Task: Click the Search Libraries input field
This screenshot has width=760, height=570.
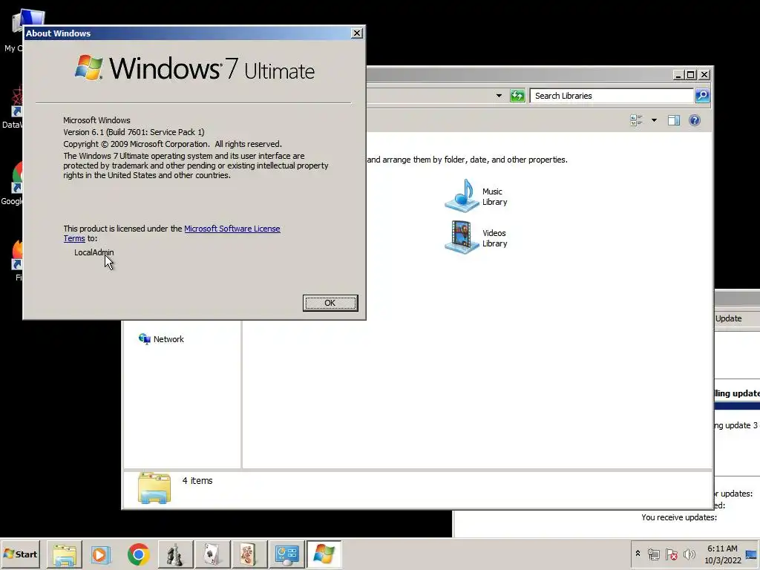Action: (612, 96)
